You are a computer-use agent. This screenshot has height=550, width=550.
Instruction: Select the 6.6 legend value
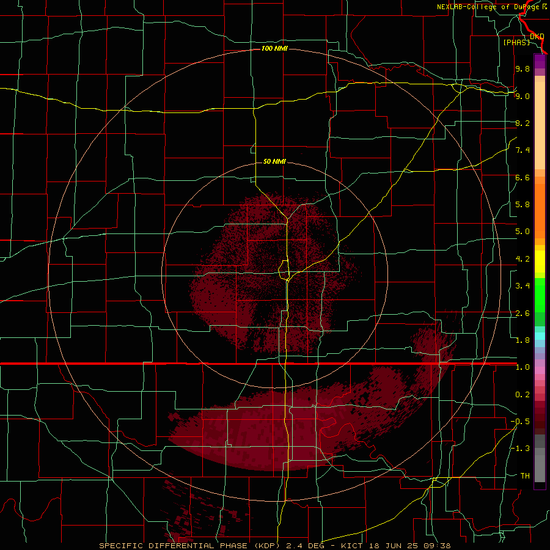tap(522, 177)
